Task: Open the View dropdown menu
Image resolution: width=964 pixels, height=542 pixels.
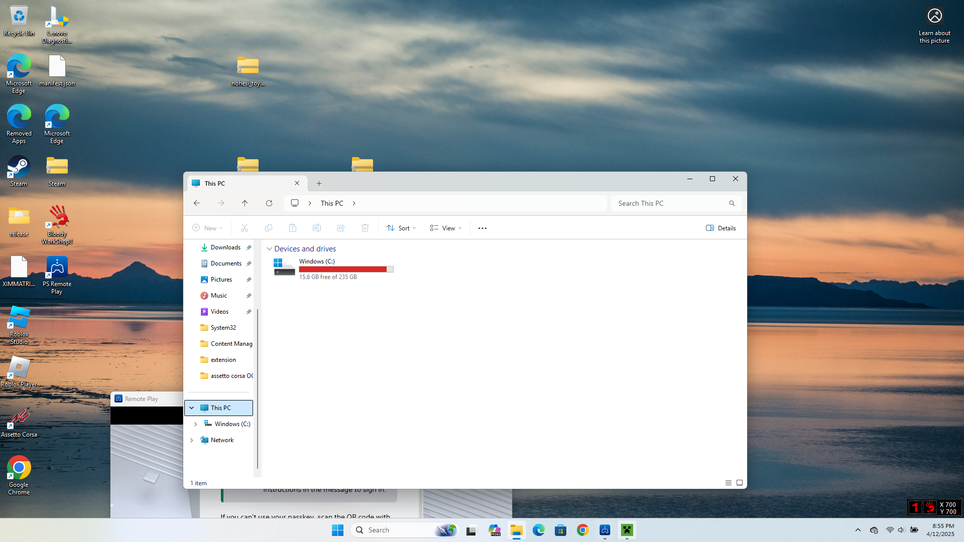Action: pyautogui.click(x=445, y=228)
